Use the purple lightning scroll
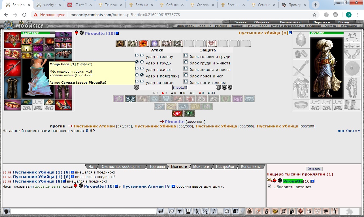Image resolution: width=364 pixels, height=217 pixels. coord(155,44)
